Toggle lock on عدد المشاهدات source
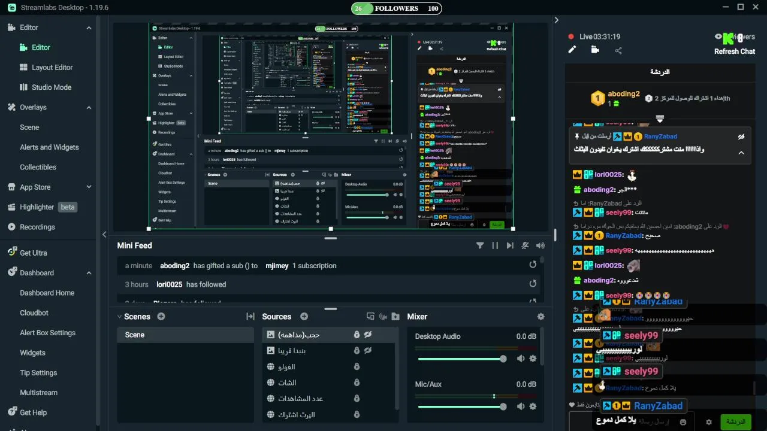This screenshot has width=767, height=431. tap(357, 399)
